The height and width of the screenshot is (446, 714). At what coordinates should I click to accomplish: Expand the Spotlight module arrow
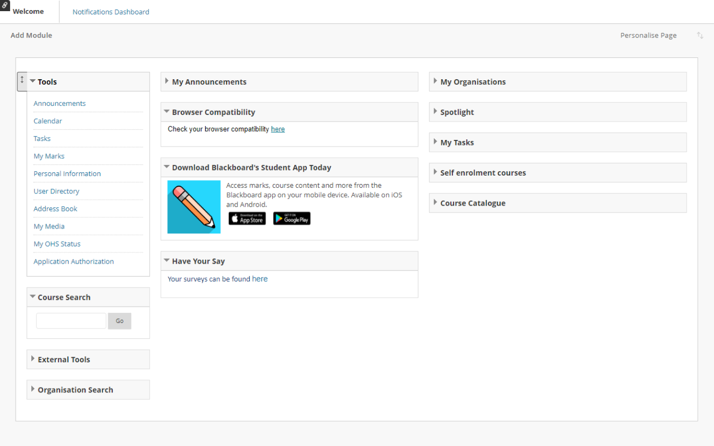[435, 111]
